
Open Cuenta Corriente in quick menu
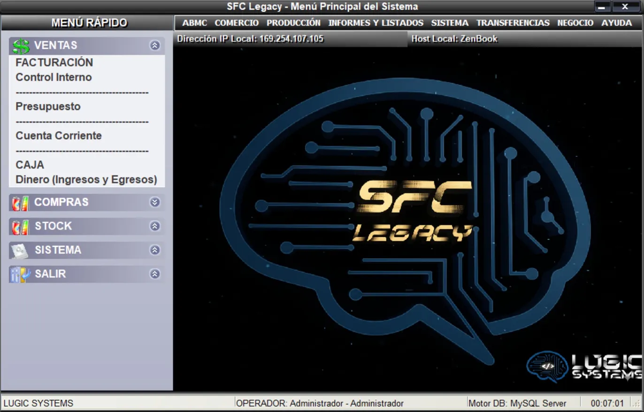coord(59,136)
